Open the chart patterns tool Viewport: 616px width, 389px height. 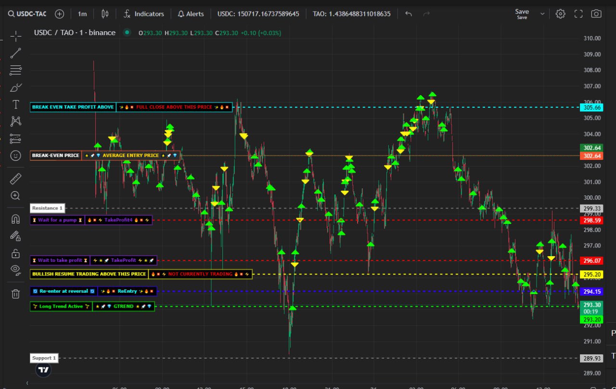tap(15, 121)
